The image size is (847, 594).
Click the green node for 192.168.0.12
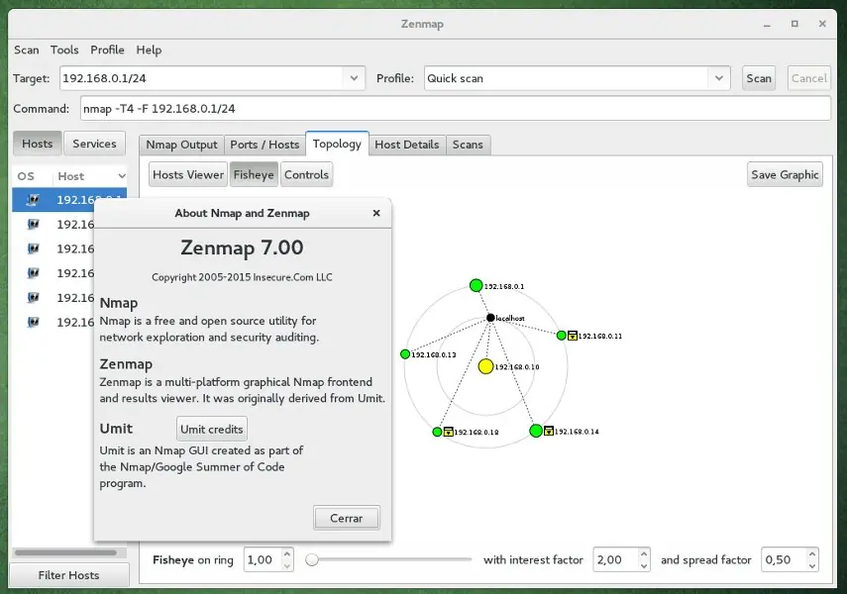tap(438, 432)
